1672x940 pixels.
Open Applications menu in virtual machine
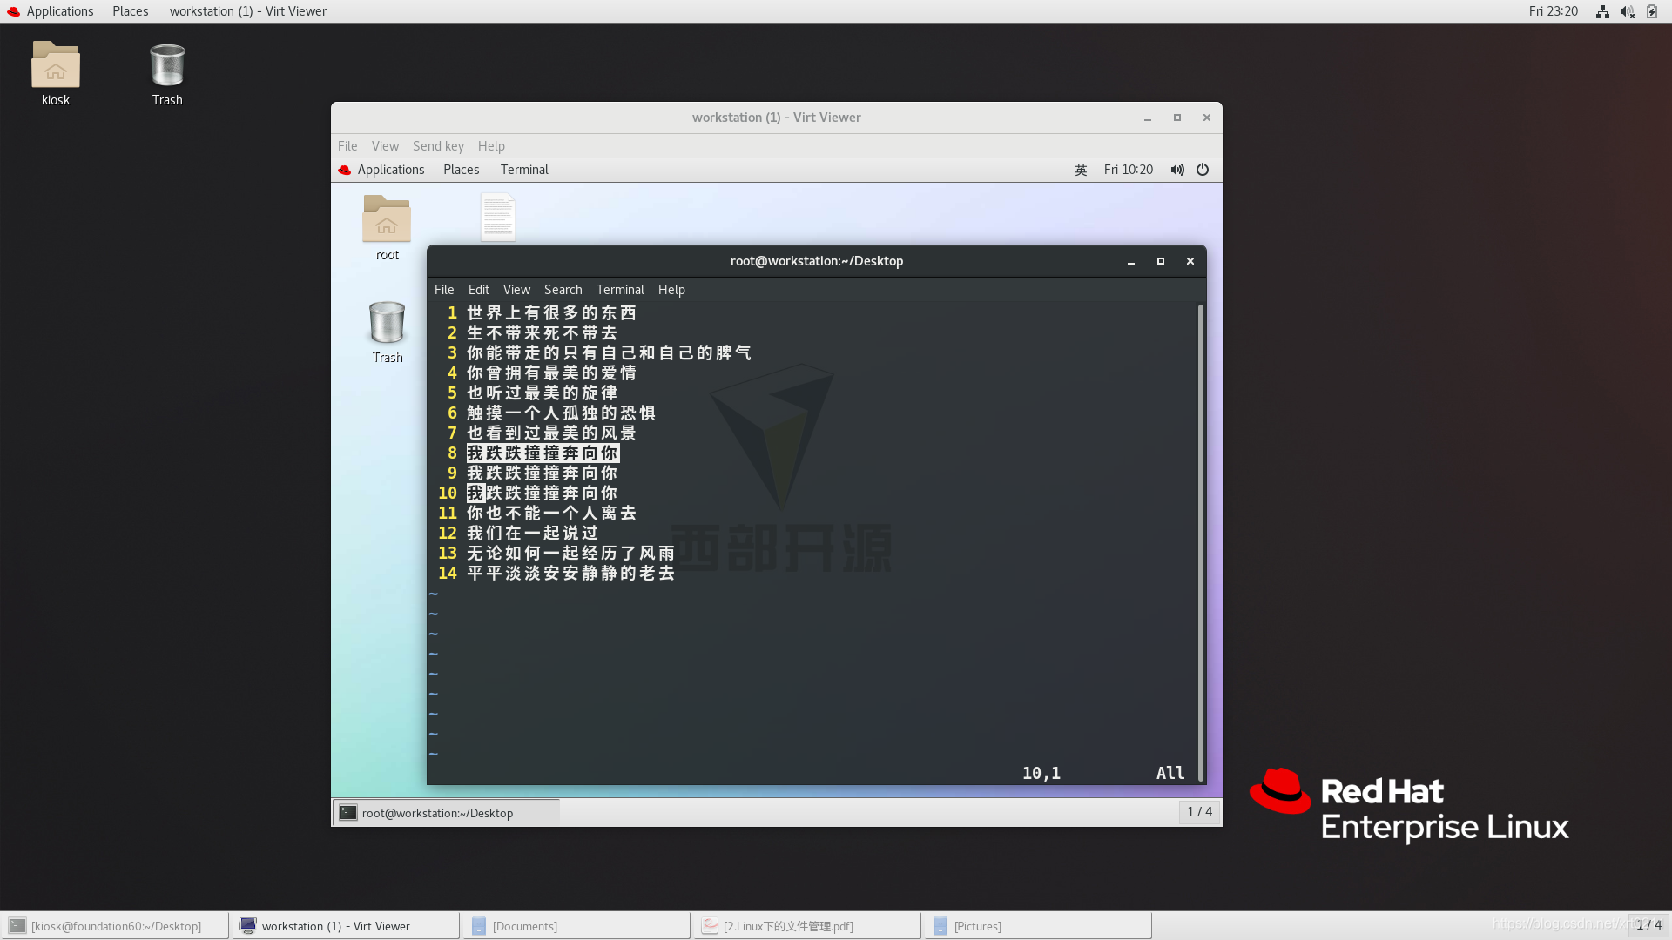point(392,169)
